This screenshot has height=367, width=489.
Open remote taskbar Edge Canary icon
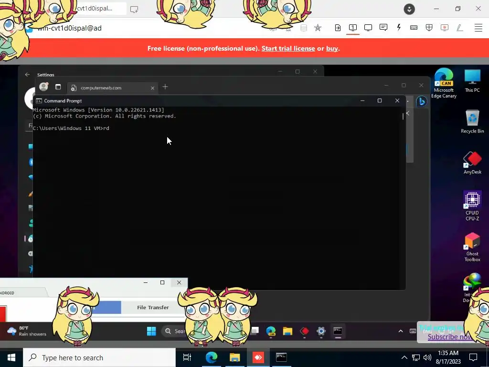pyautogui.click(x=271, y=331)
